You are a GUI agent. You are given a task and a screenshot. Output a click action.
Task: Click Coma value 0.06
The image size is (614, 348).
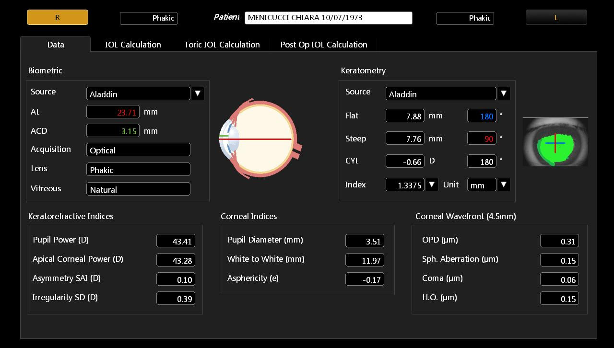[x=559, y=279]
